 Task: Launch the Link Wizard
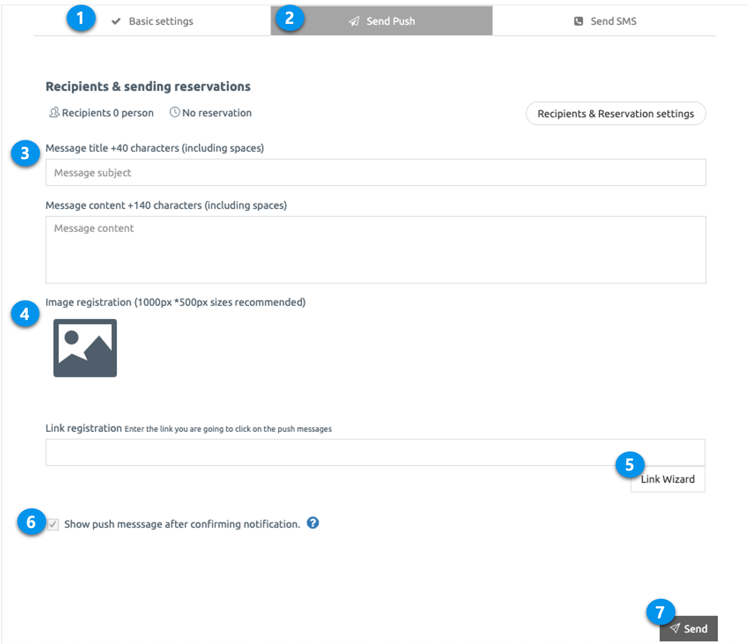[x=668, y=480]
